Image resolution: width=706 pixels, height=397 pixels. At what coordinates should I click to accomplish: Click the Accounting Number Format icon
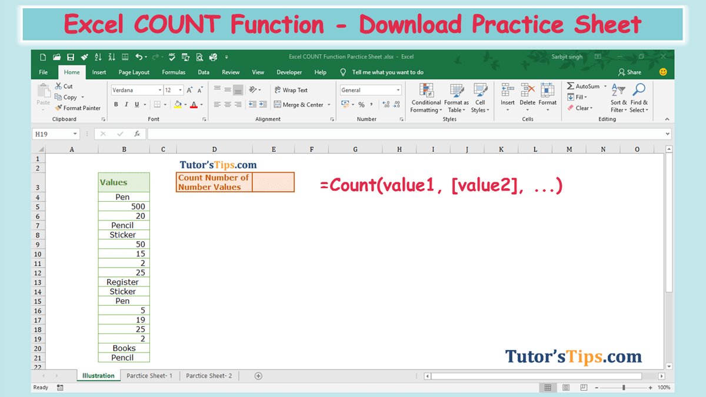pos(345,105)
